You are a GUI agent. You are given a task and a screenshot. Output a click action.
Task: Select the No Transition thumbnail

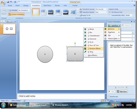tap(36, 12)
